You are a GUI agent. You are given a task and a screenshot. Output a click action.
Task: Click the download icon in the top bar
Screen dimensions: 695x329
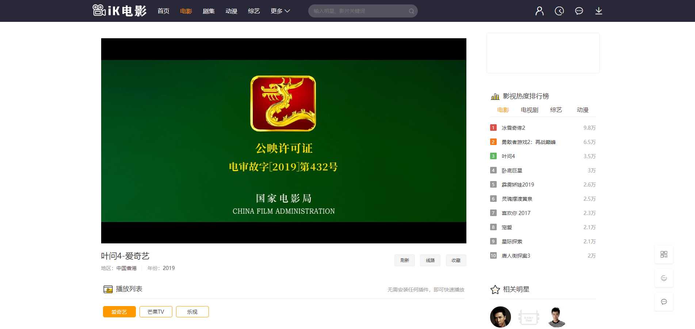(x=599, y=11)
